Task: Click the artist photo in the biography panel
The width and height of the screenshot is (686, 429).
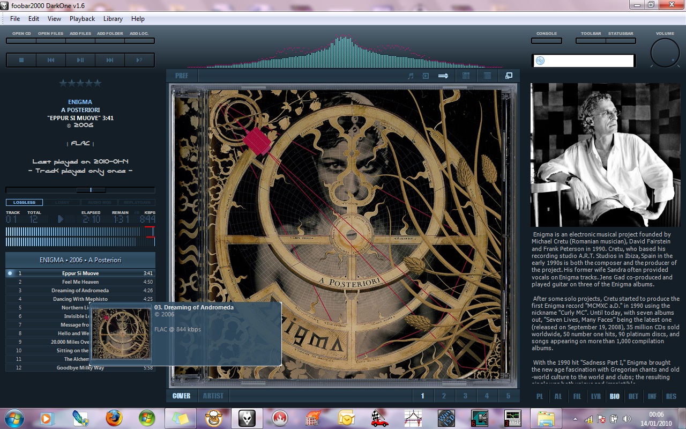Action: pyautogui.click(x=605, y=155)
